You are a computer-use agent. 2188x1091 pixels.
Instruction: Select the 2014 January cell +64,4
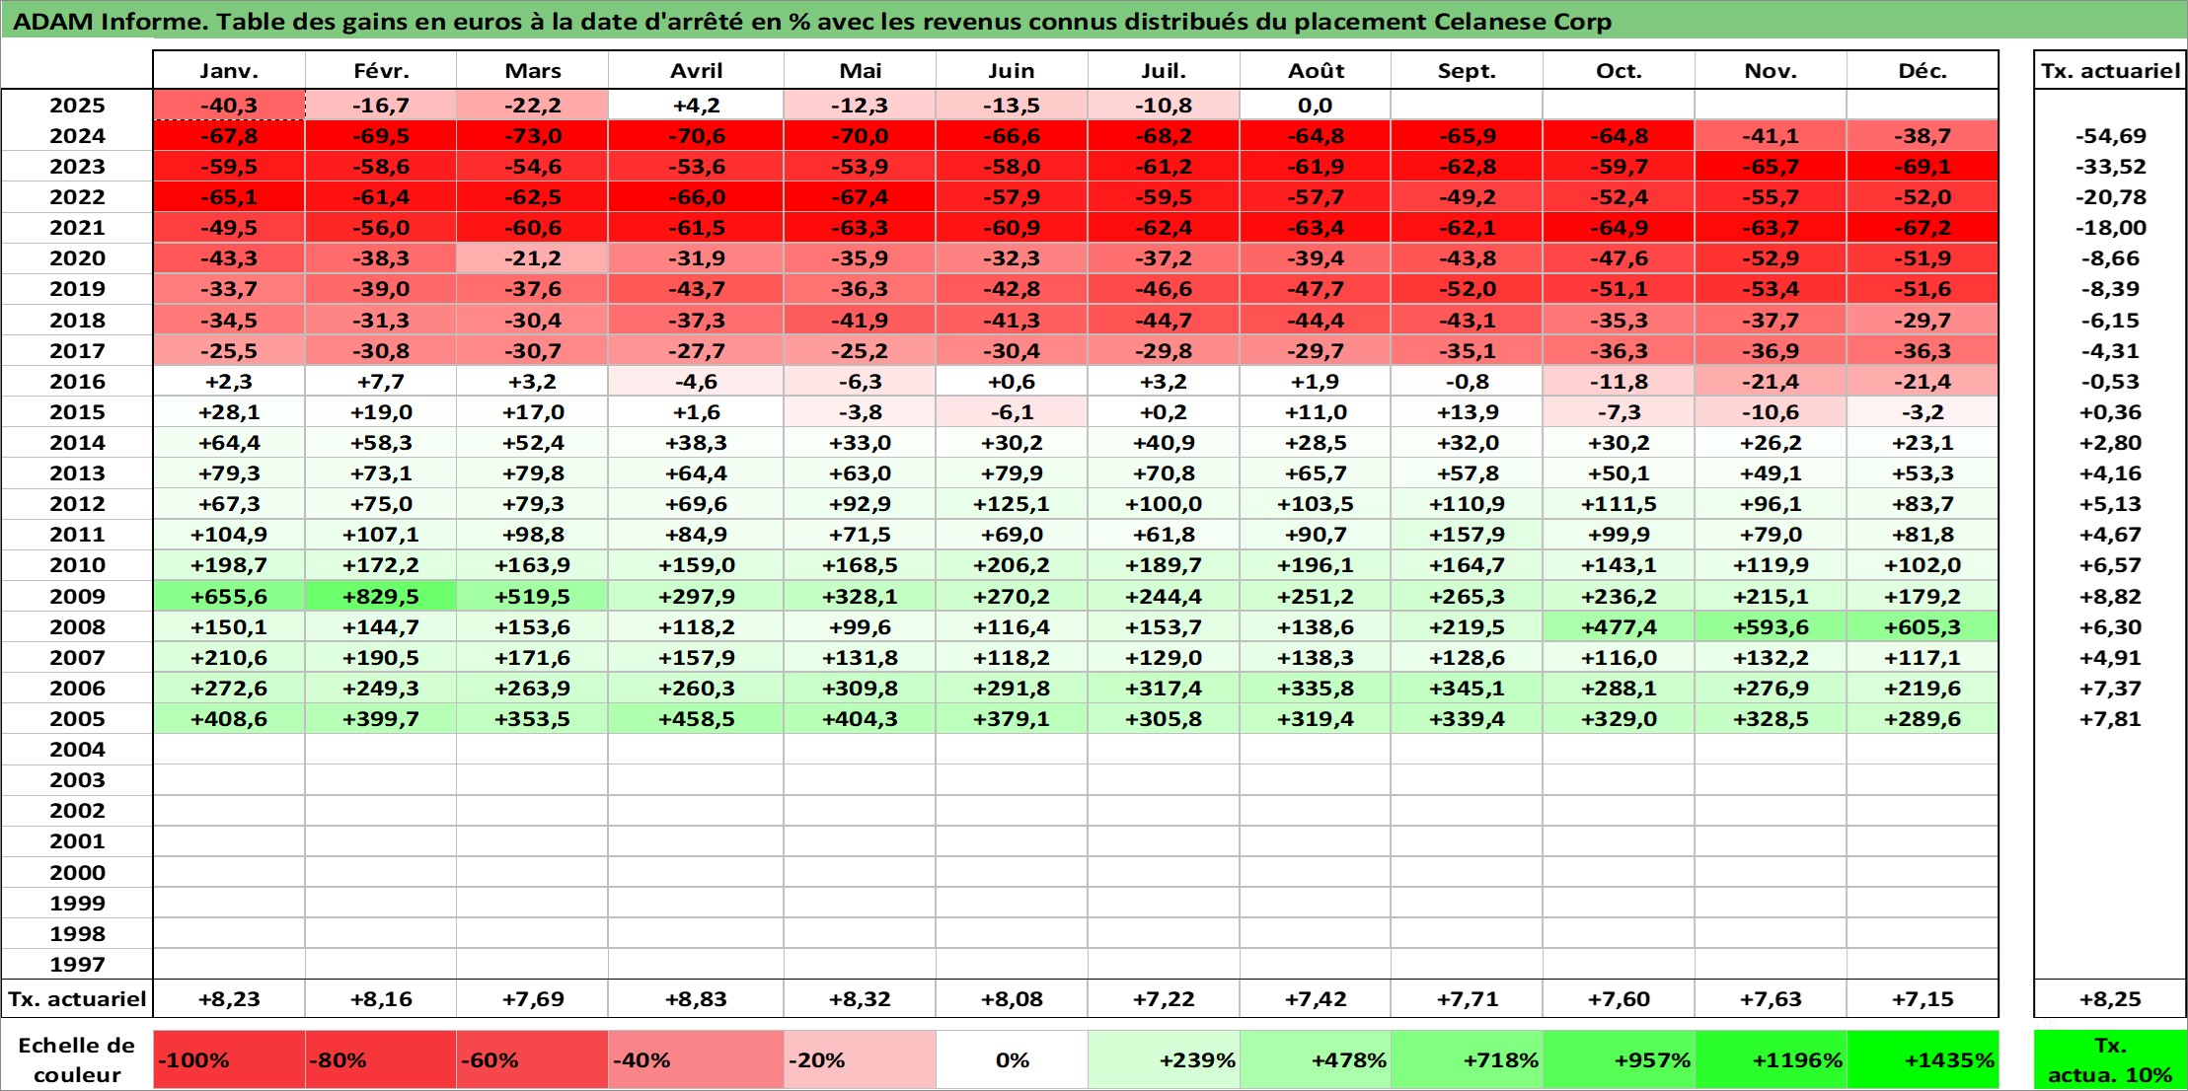click(x=229, y=442)
